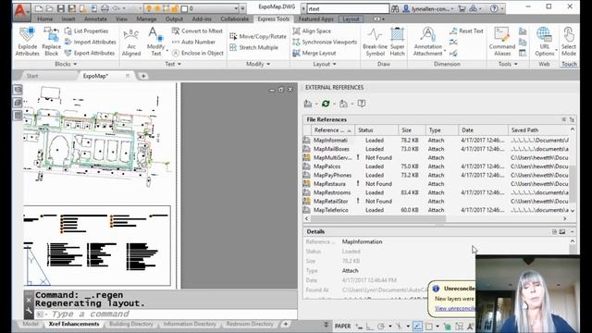Click horizontal scrollbar of File References
The width and height of the screenshot is (592, 333).
coord(378,218)
